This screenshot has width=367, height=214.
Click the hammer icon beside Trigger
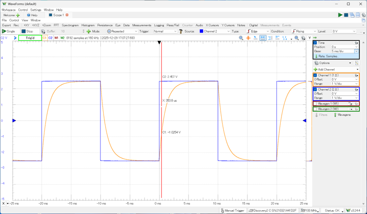(181, 31)
